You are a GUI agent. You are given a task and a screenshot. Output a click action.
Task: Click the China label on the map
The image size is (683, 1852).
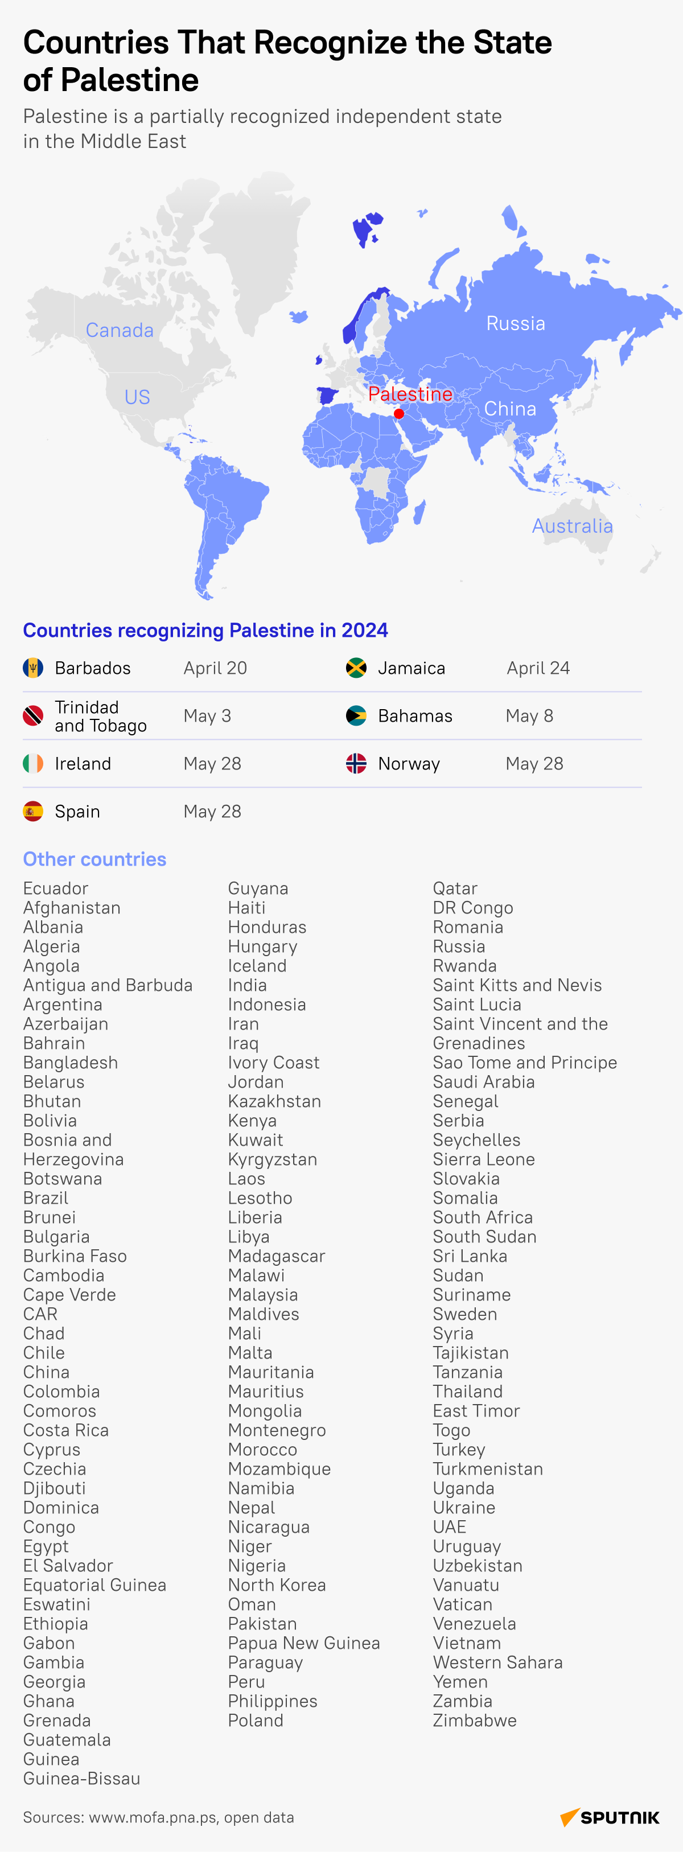(510, 409)
